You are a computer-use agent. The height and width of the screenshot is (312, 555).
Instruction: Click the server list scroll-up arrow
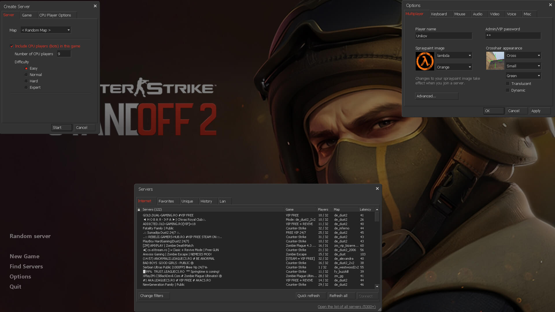377,209
